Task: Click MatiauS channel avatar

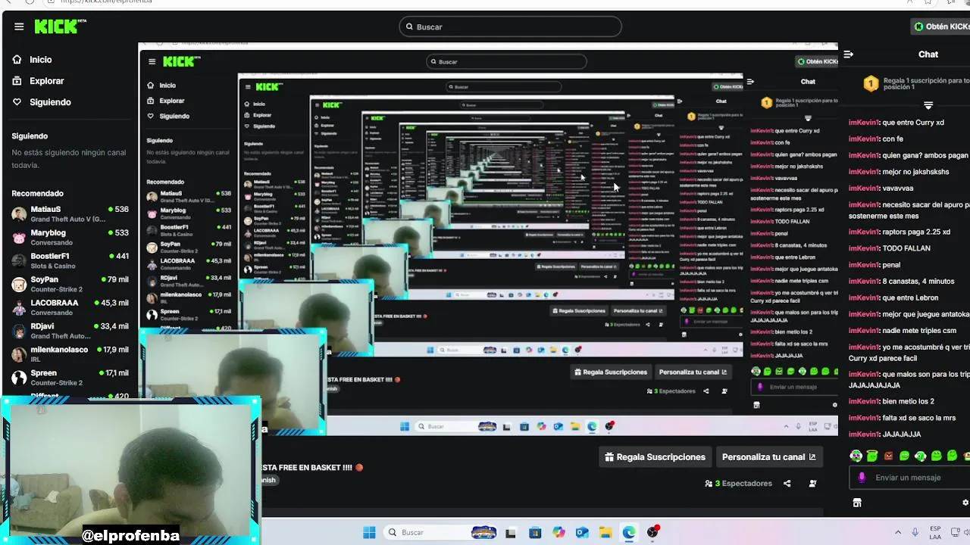Action: click(19, 213)
